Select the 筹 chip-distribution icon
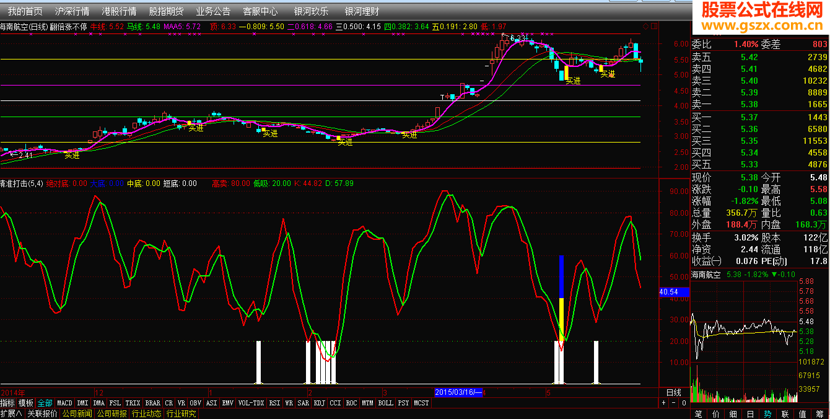The height and width of the screenshot is (419, 830). 819,413
